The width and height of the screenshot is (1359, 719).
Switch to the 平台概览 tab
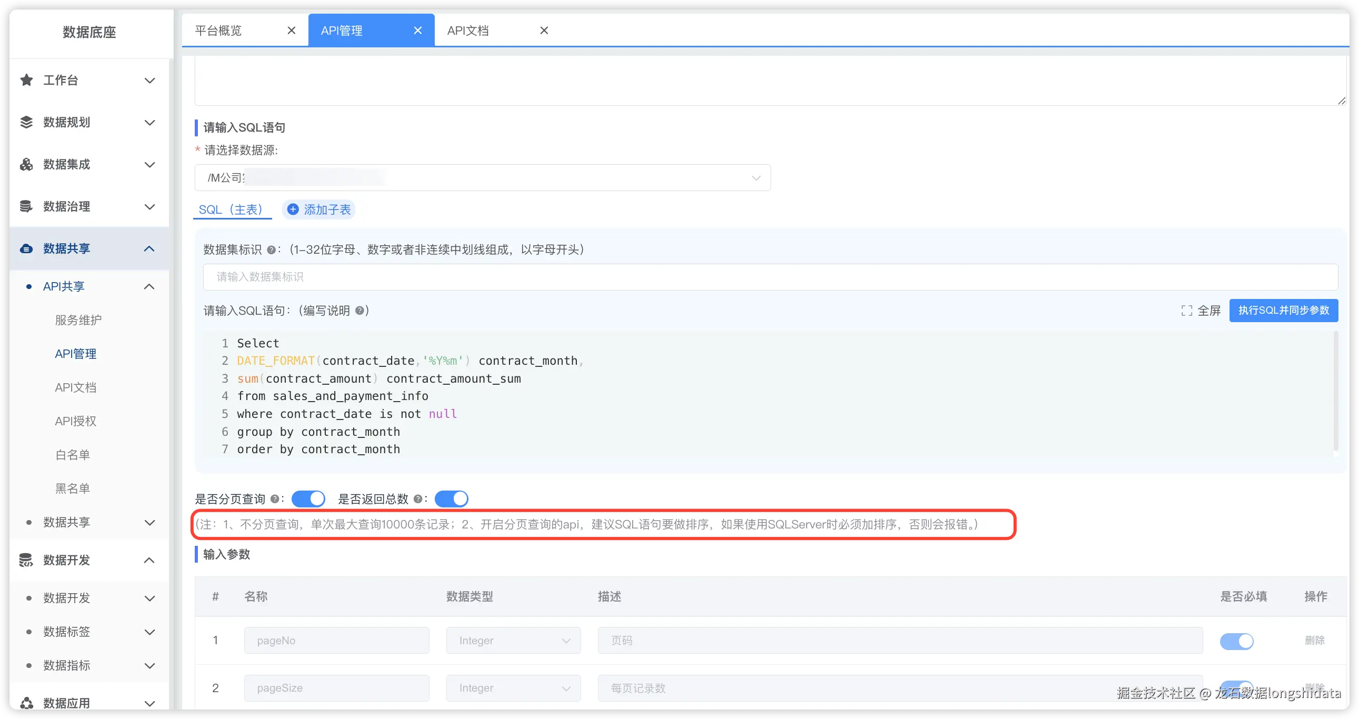[x=218, y=31]
